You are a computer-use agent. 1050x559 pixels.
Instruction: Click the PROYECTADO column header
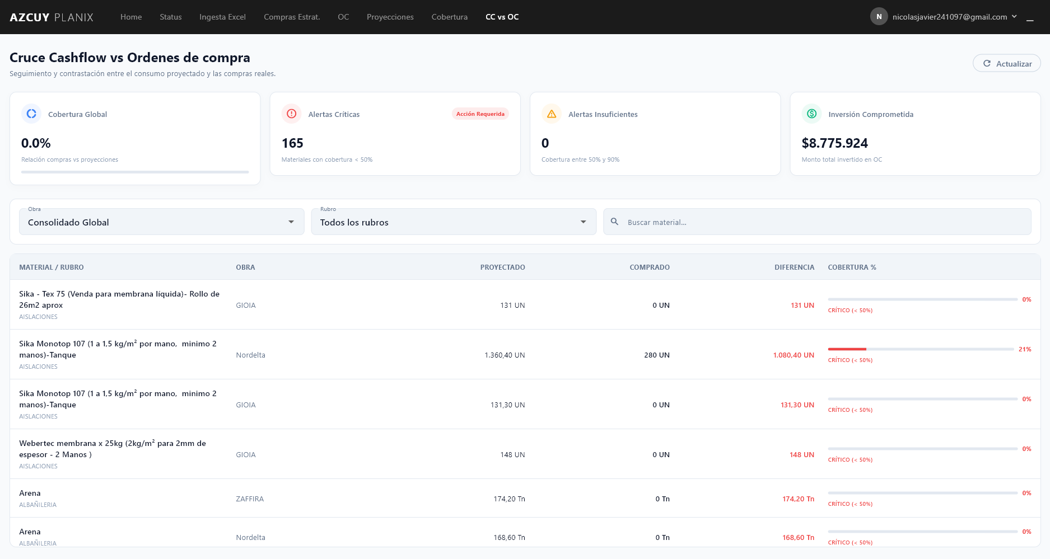[x=502, y=267]
